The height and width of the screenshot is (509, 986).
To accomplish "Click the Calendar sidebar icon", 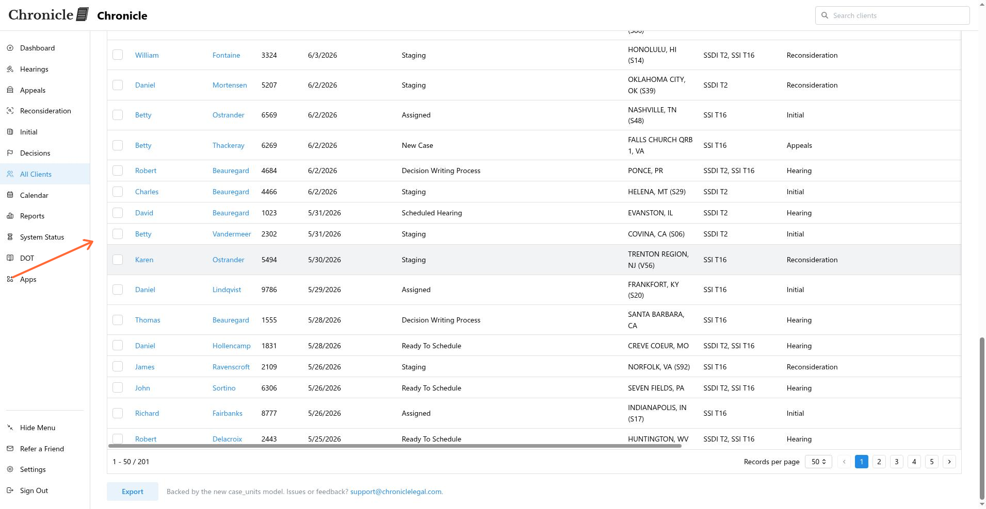I will click(x=10, y=195).
